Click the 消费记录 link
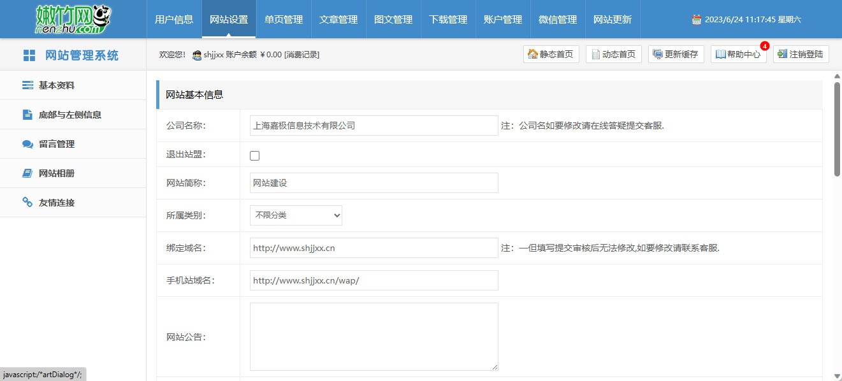842x381 pixels. click(x=301, y=55)
